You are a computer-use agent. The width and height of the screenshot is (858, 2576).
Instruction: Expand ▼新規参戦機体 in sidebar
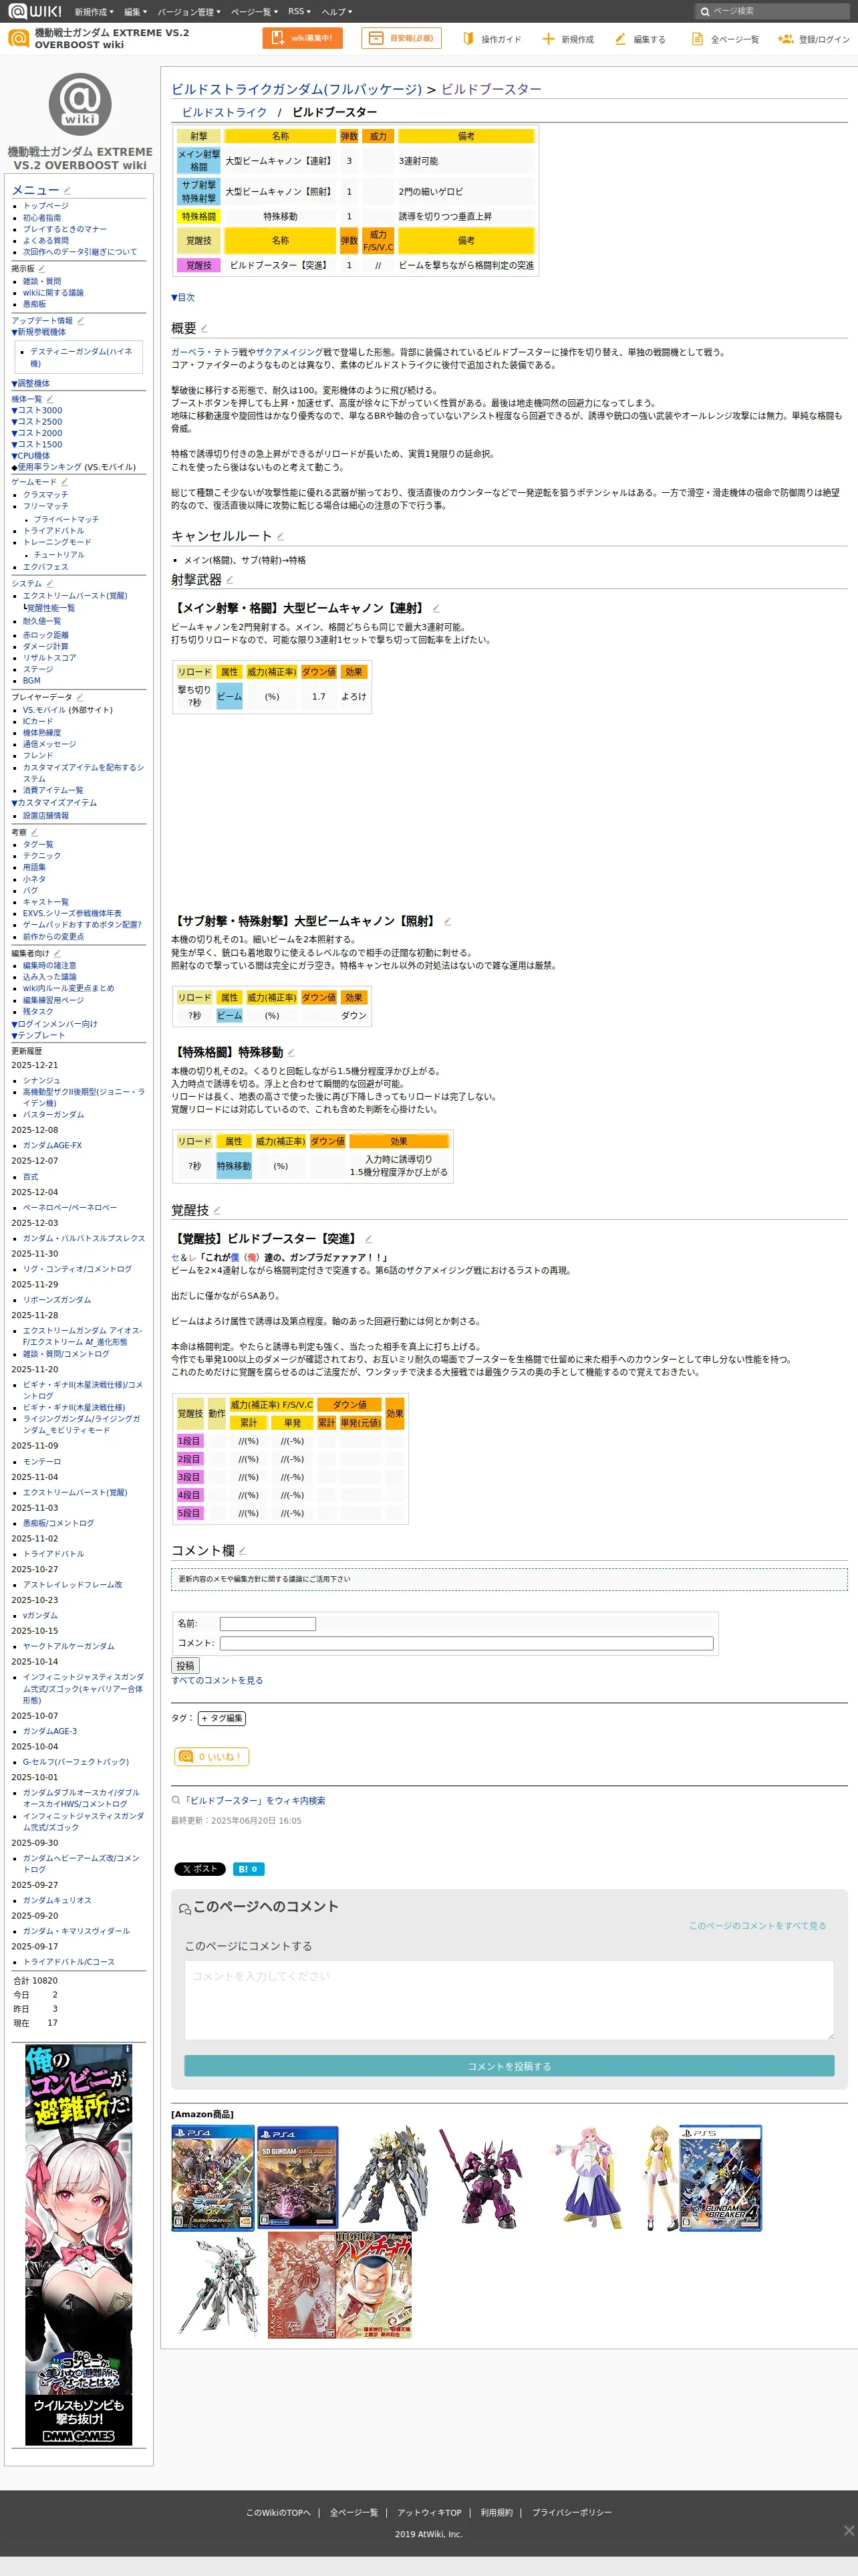tap(39, 332)
